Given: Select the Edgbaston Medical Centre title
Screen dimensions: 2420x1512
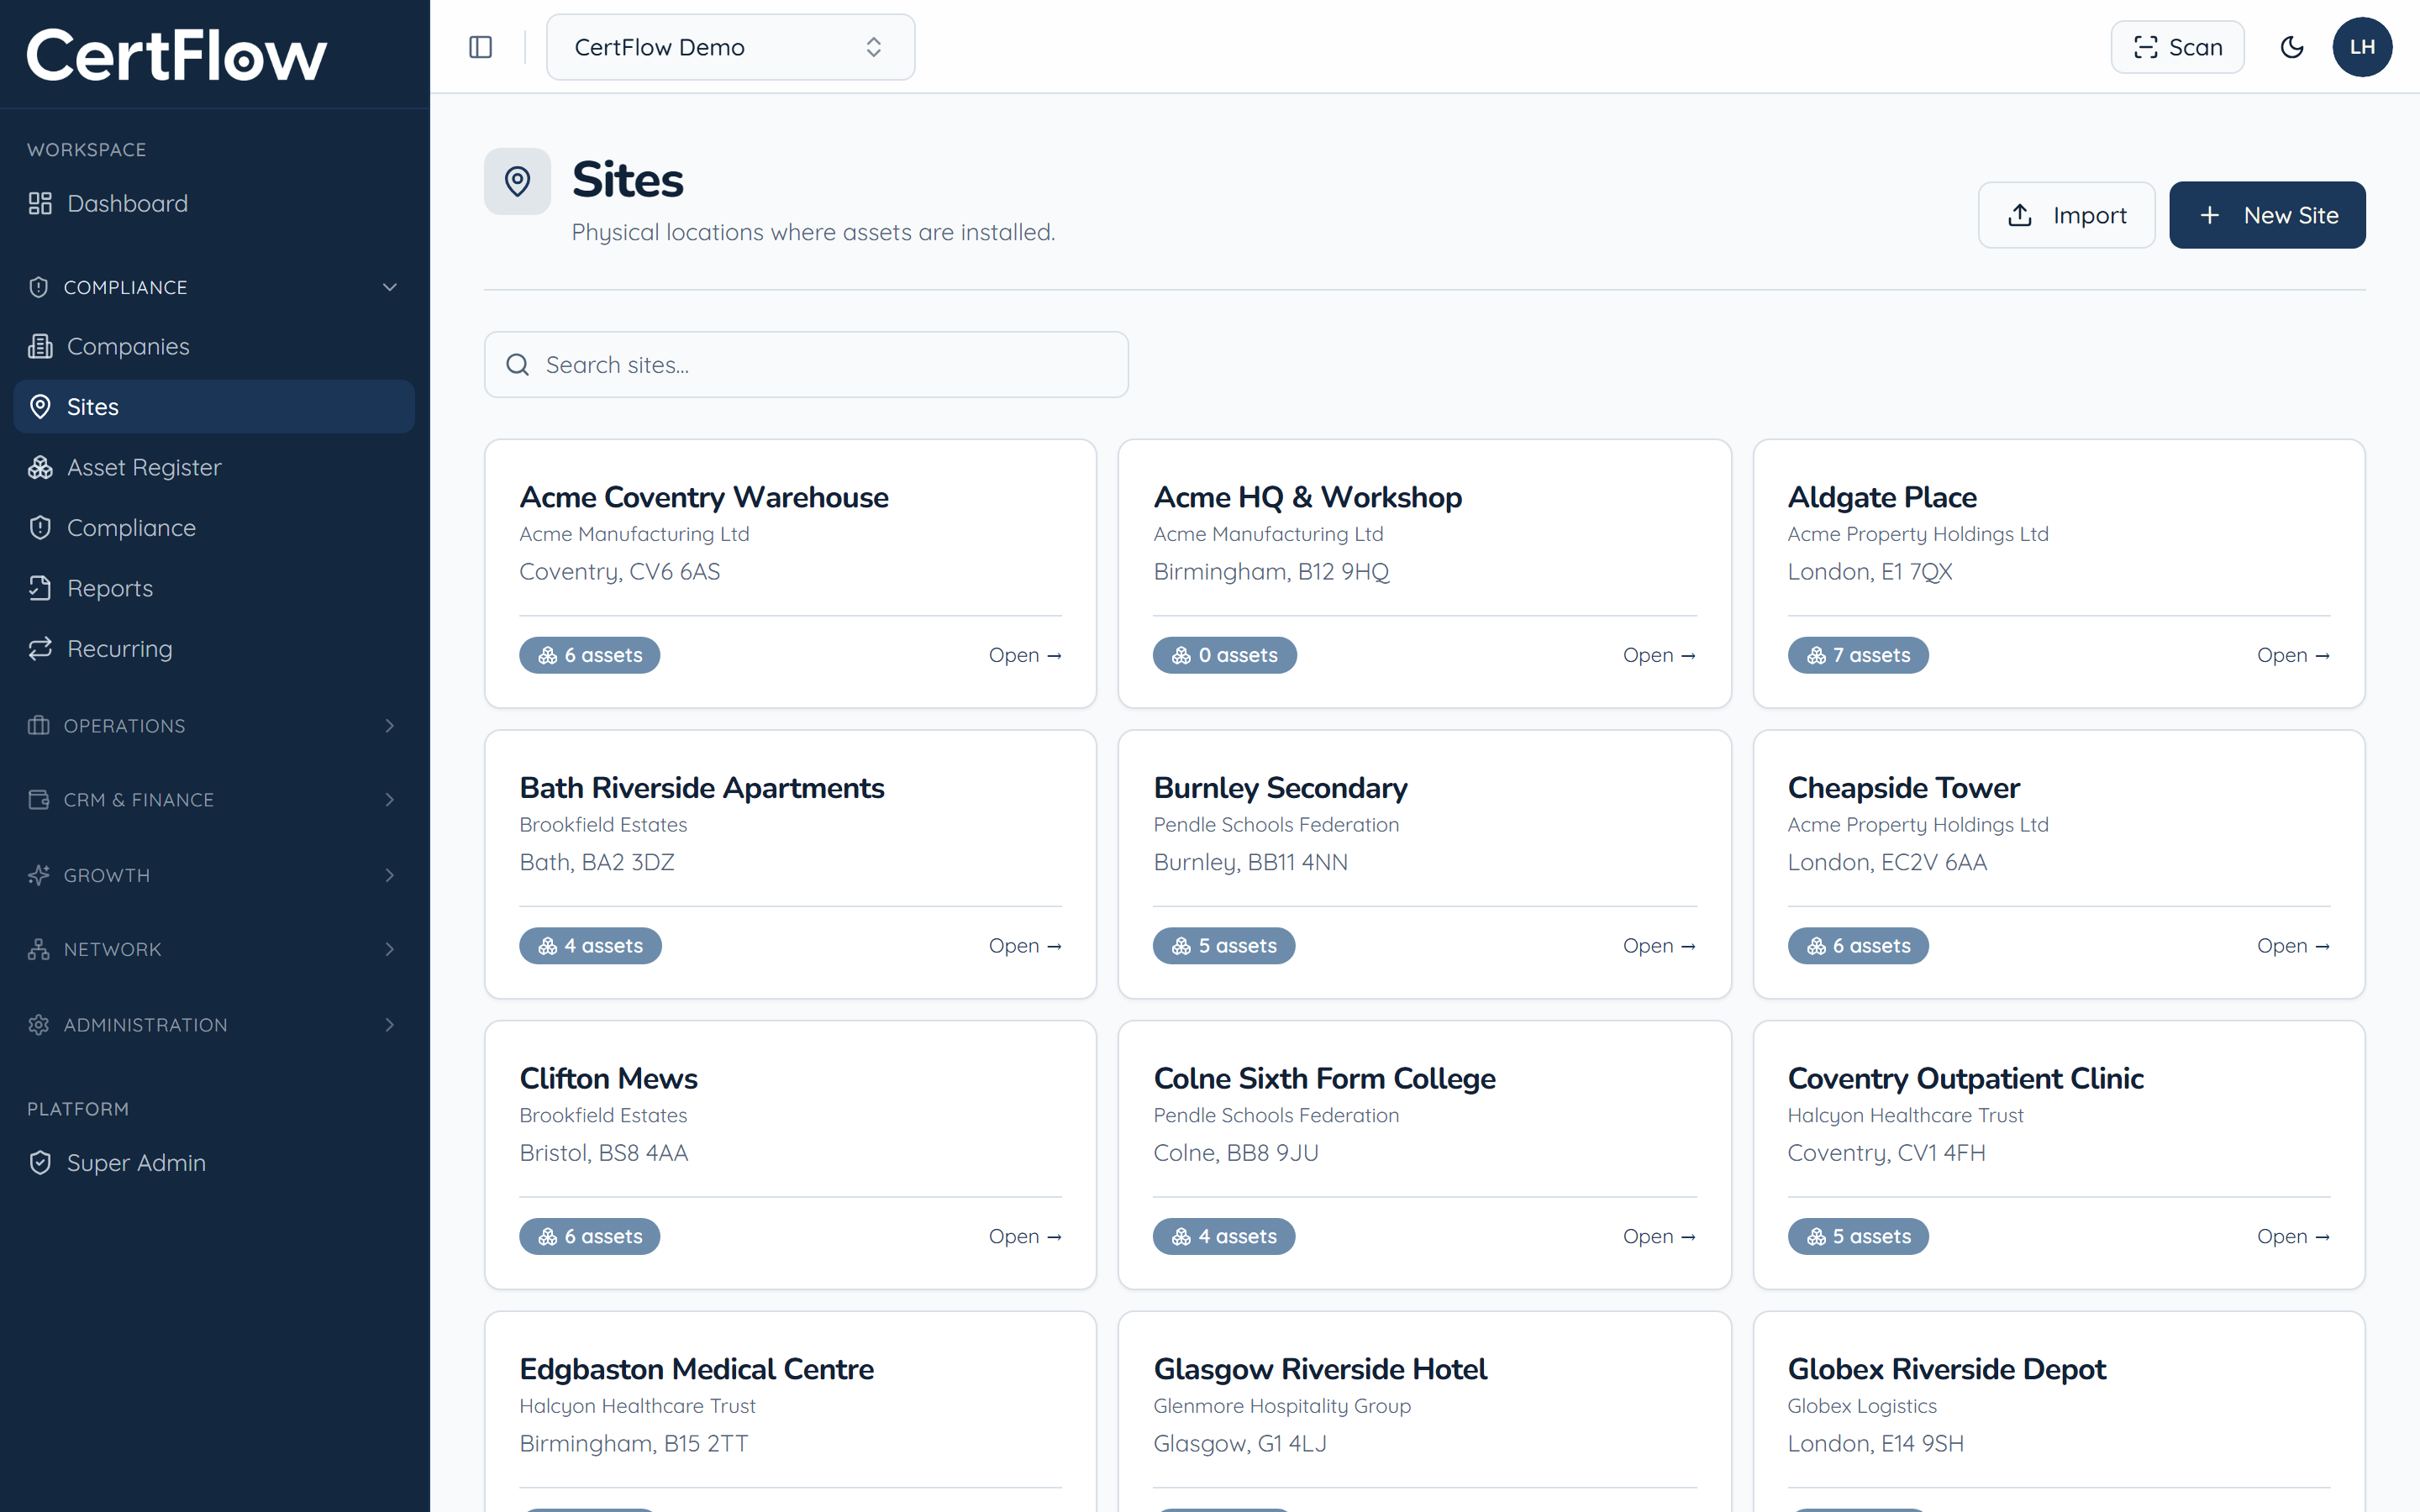Looking at the screenshot, I should (696, 1369).
